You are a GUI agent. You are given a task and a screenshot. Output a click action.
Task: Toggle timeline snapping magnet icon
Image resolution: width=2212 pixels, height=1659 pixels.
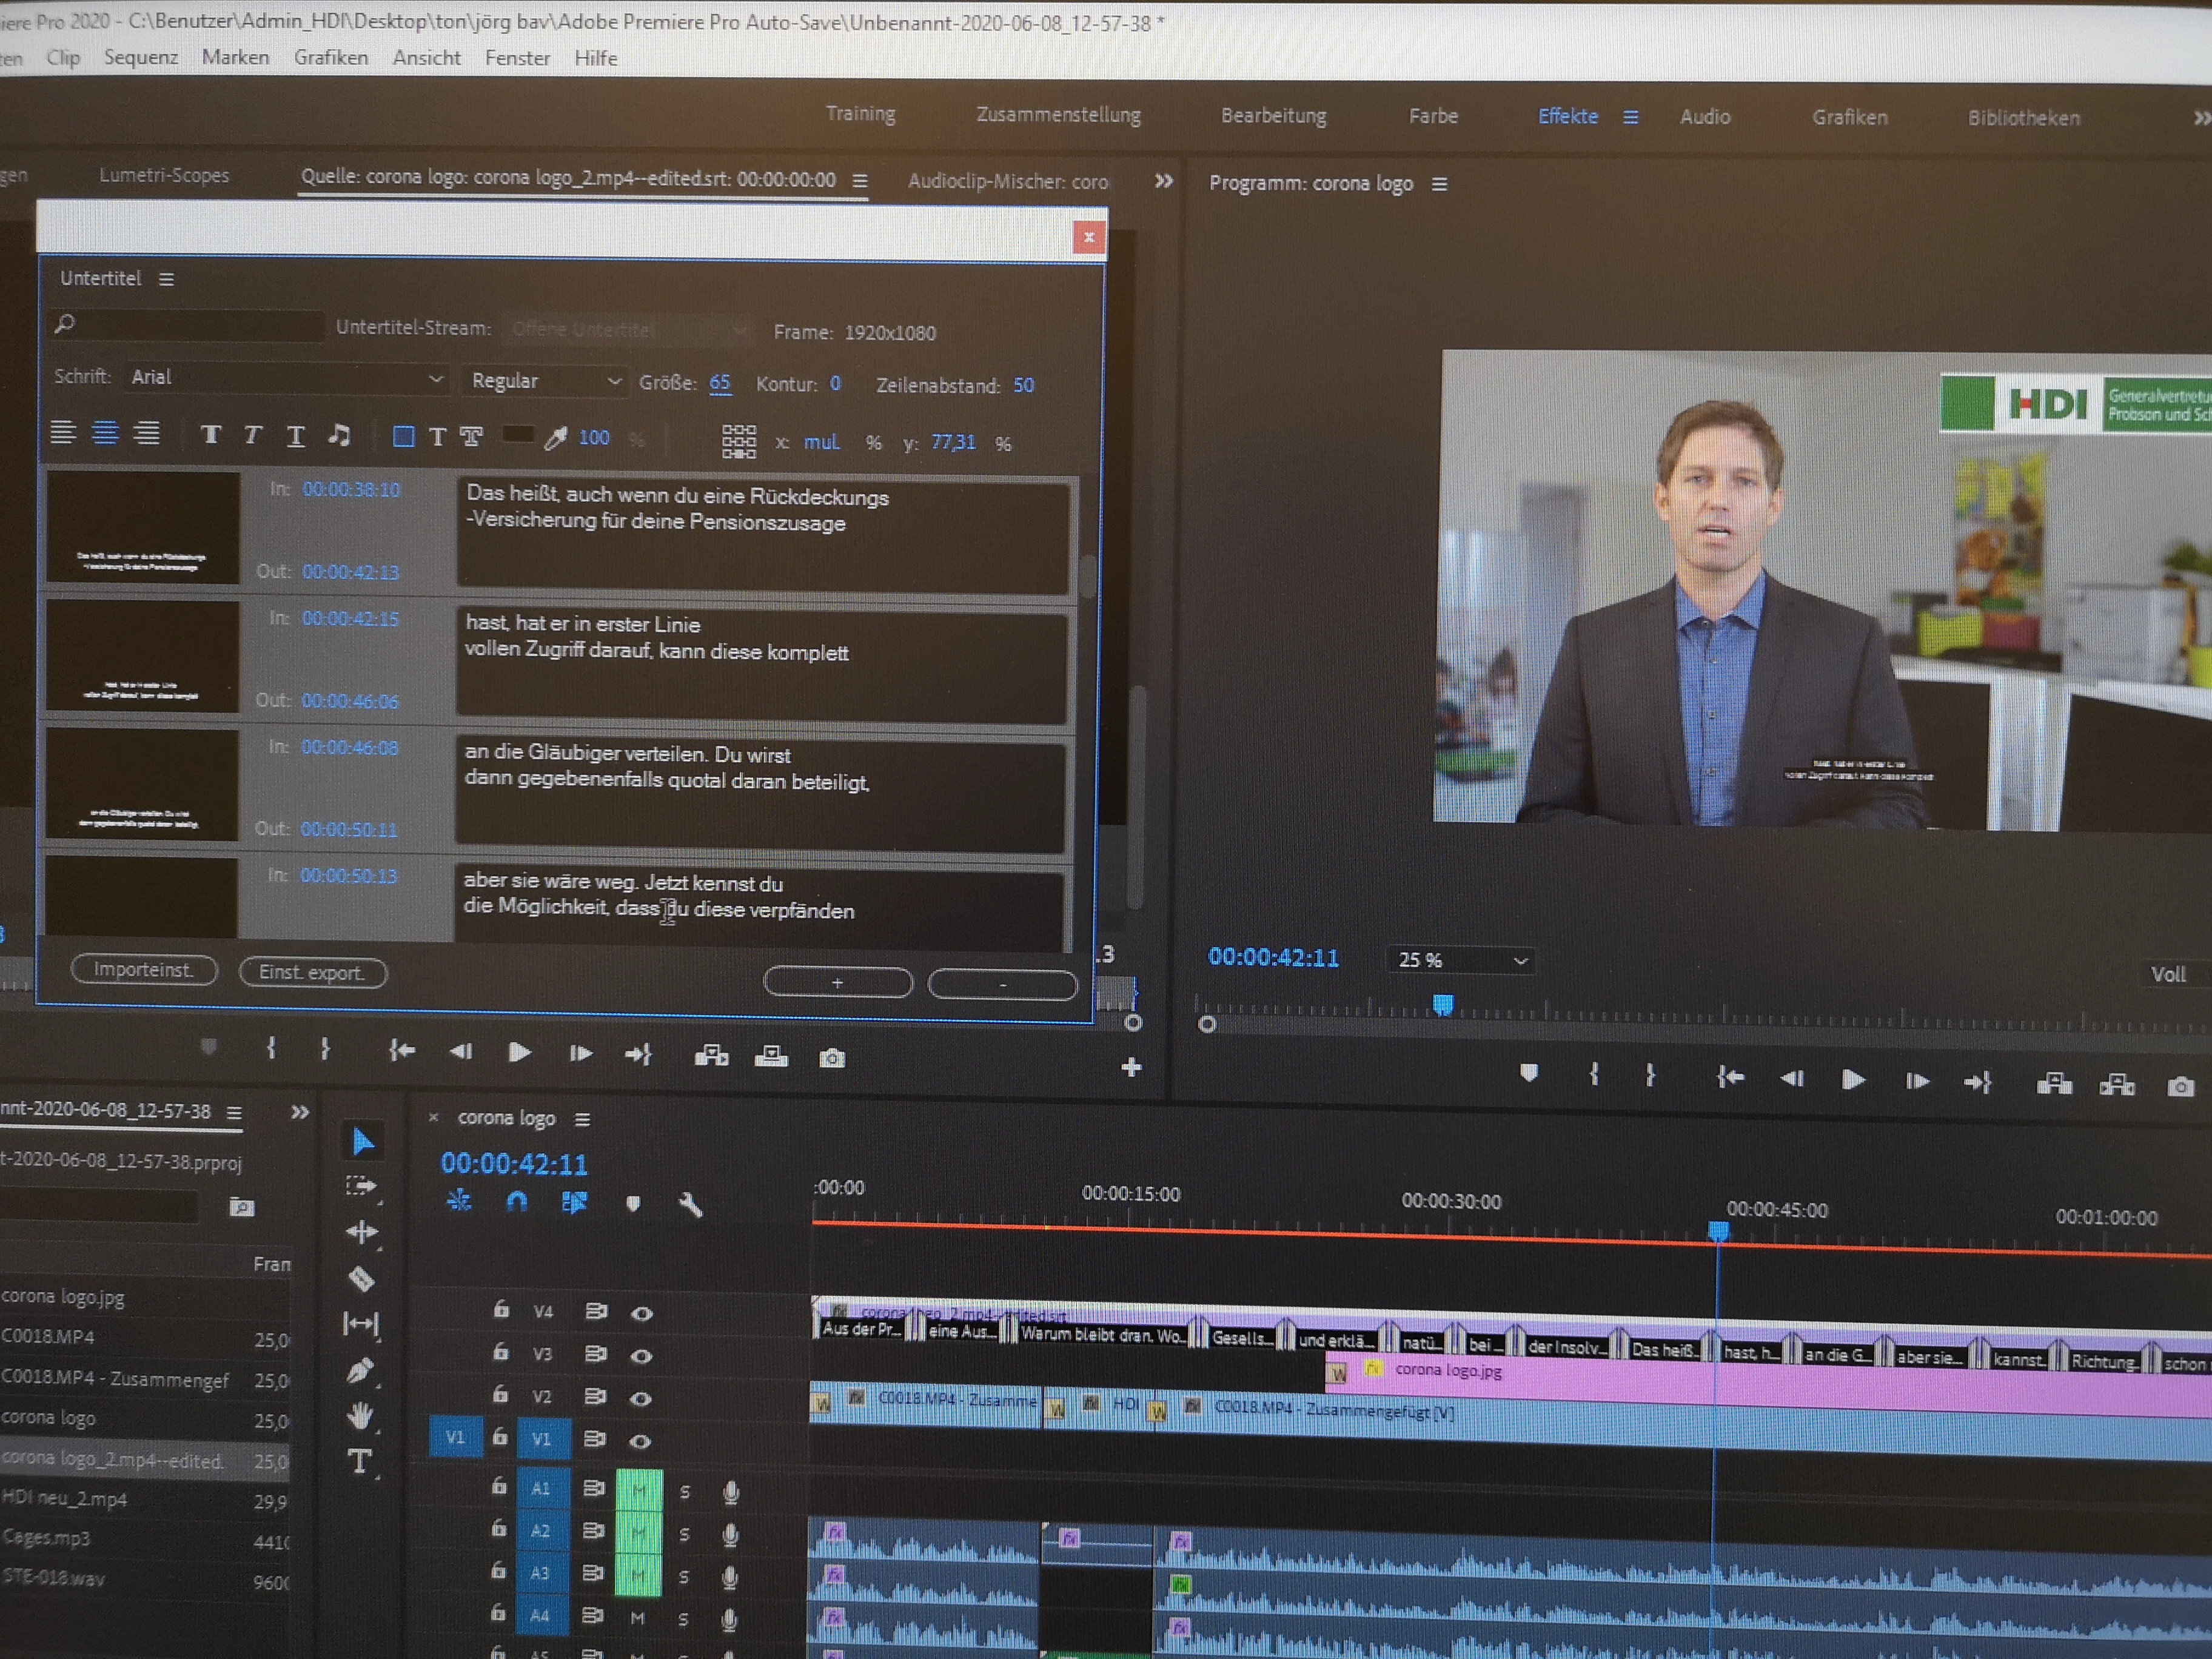click(x=516, y=1202)
